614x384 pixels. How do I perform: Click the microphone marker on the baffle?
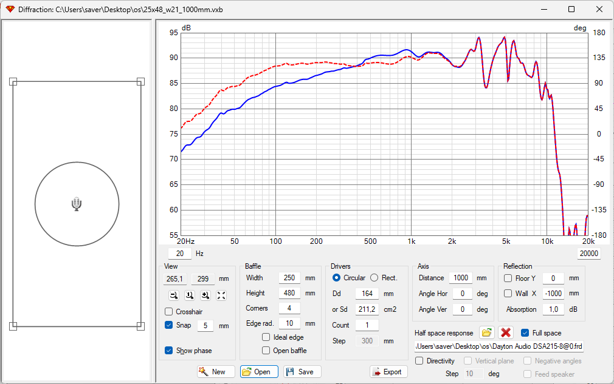(x=77, y=204)
